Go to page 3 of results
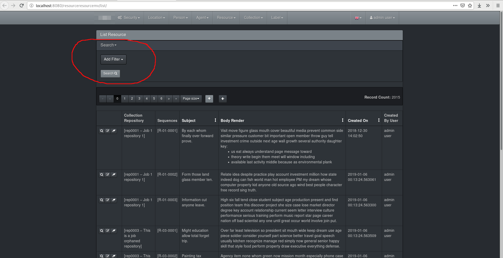The height and width of the screenshot is (258, 503). (139, 99)
